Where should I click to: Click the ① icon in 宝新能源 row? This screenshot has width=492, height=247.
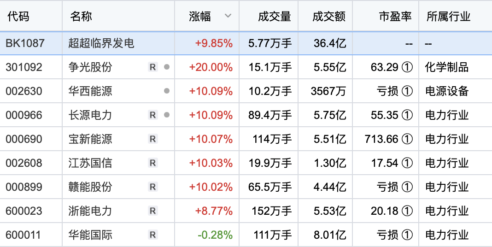(x=407, y=139)
